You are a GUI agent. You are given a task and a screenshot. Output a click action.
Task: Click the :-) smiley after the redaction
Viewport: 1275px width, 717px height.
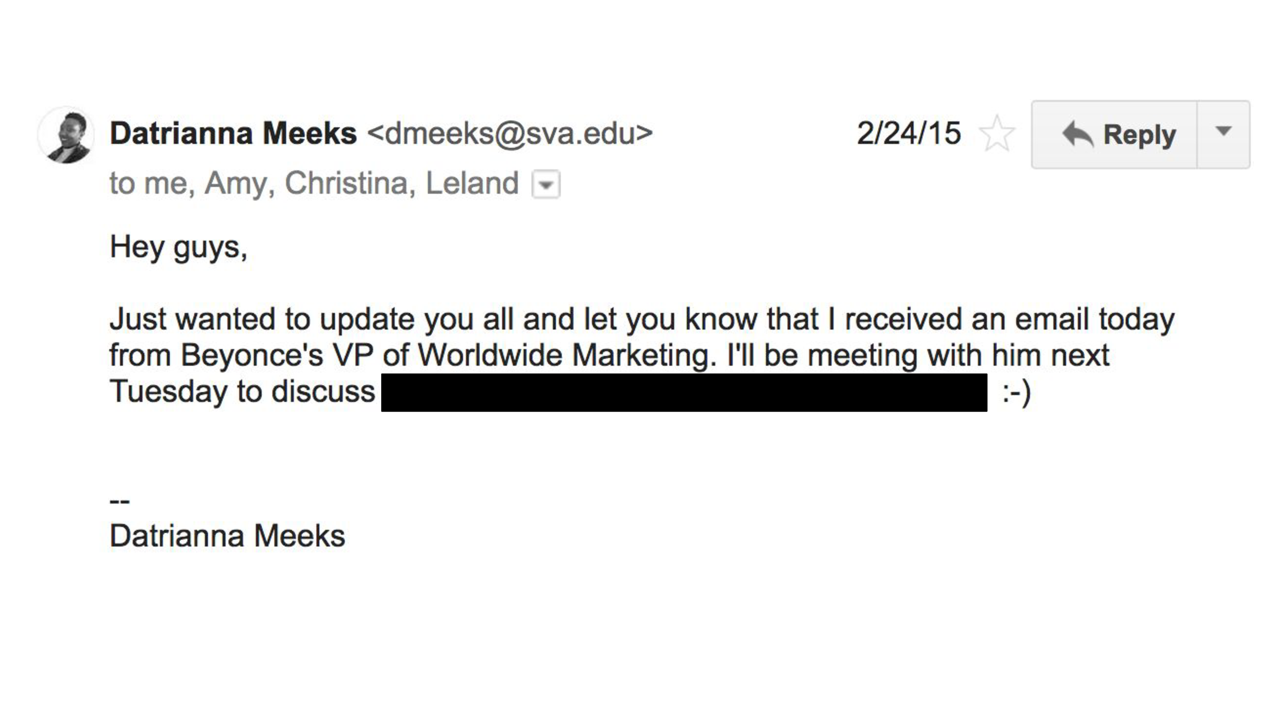[x=1016, y=392]
